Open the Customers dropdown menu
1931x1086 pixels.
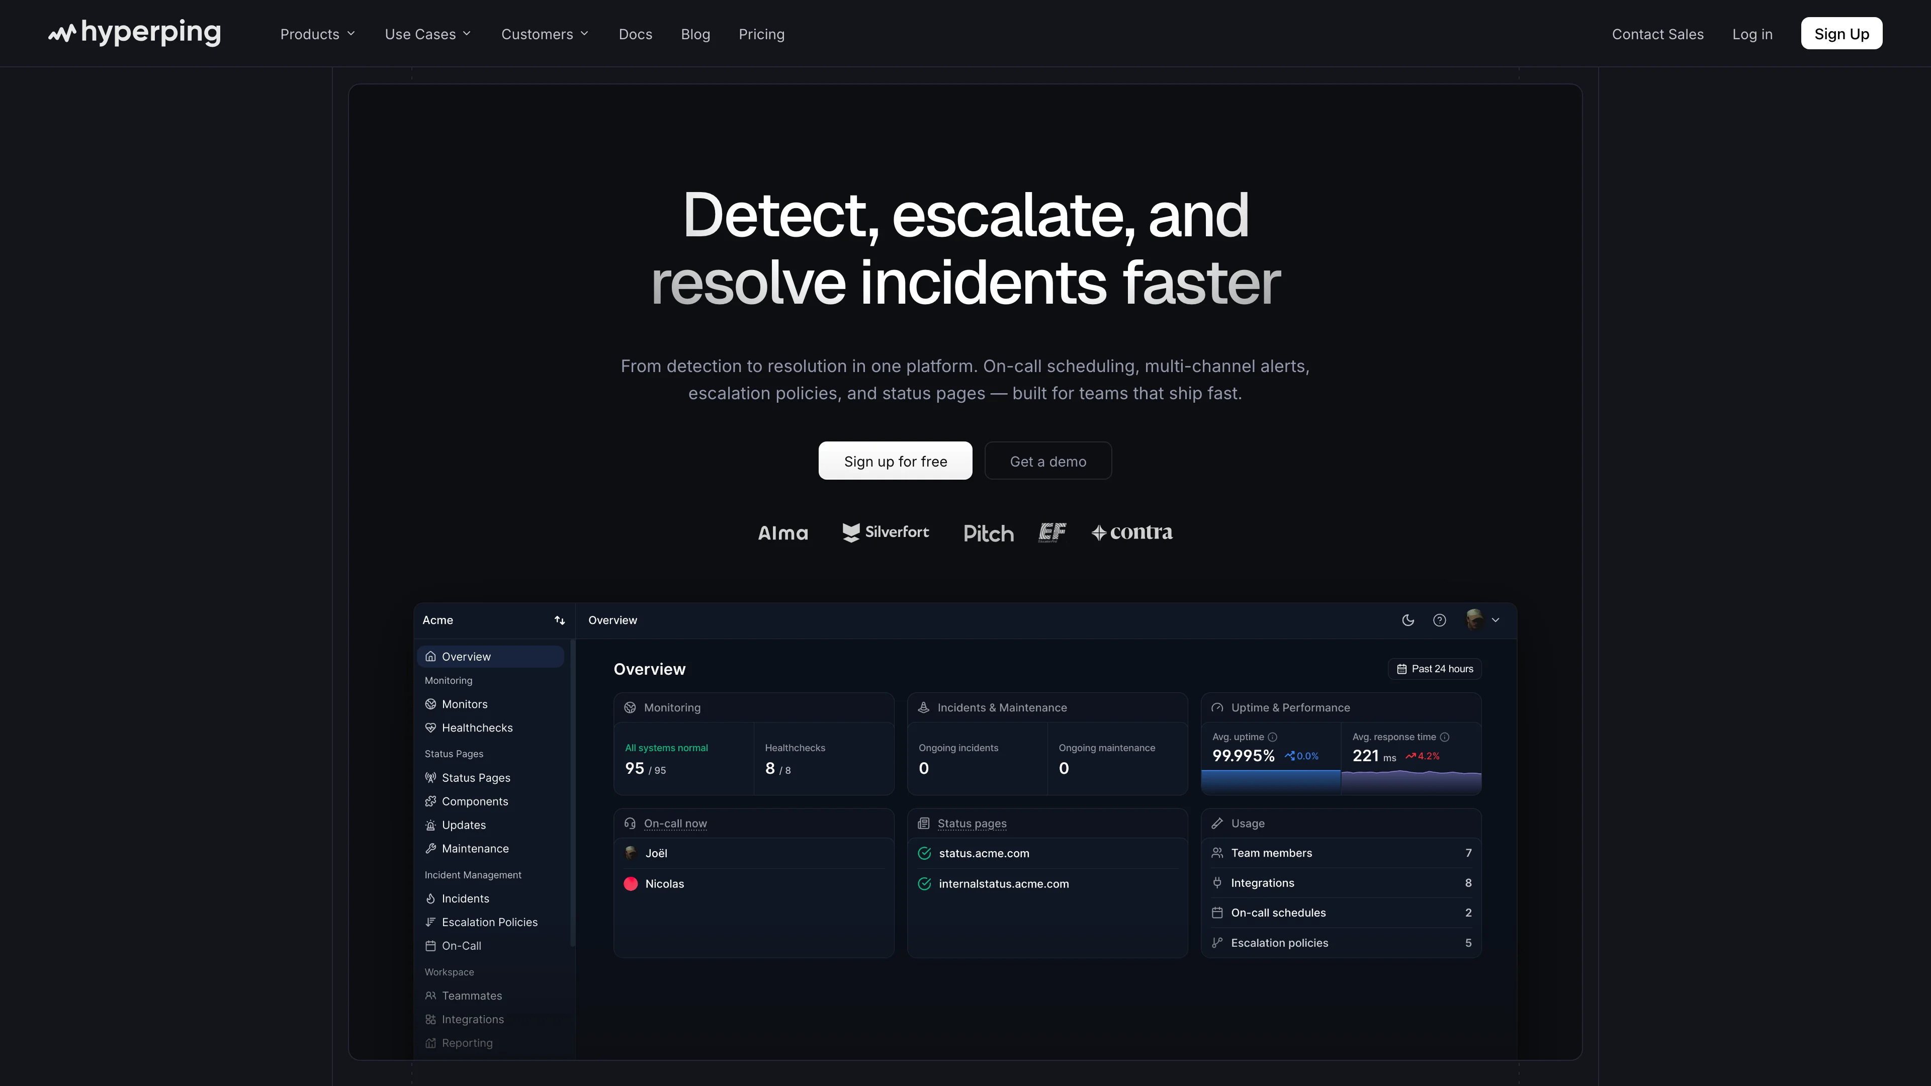click(545, 34)
